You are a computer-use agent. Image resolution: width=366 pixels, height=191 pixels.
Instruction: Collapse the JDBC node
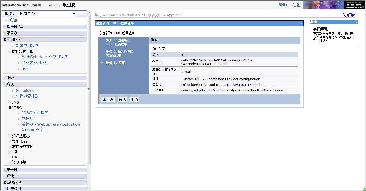click(x=10, y=107)
